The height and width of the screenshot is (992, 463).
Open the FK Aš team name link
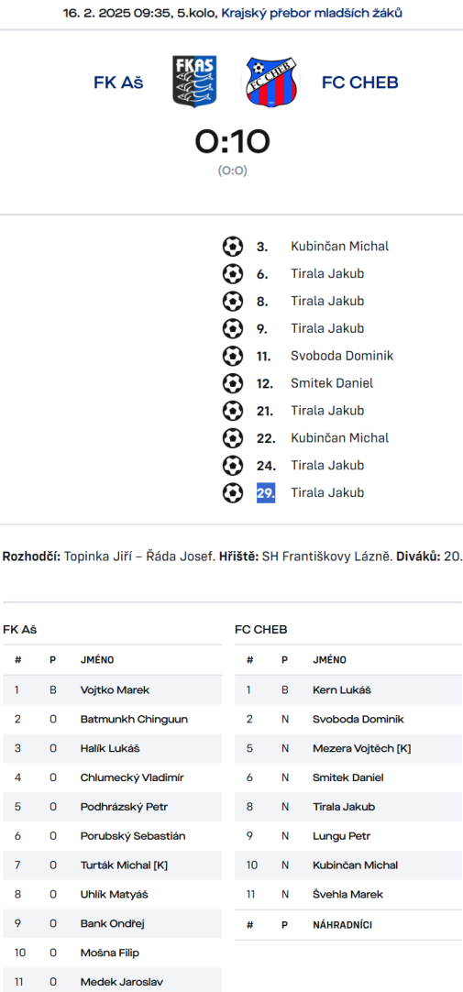pos(118,83)
